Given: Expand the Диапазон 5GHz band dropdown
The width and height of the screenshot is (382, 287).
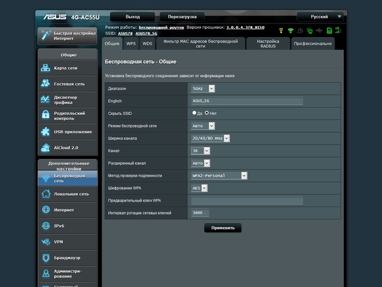Looking at the screenshot, I should (203, 89).
